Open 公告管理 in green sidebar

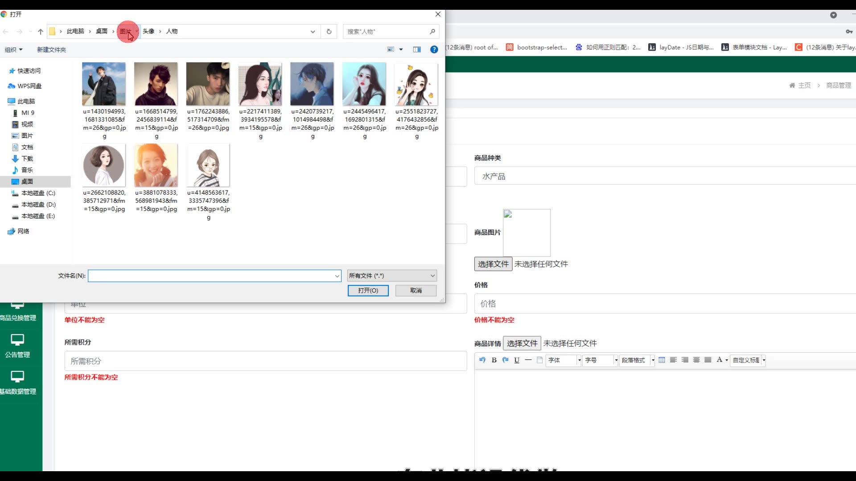(x=17, y=346)
